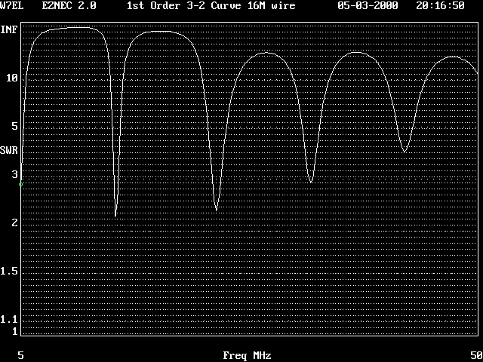Click the W7EL header text

click(x=12, y=5)
